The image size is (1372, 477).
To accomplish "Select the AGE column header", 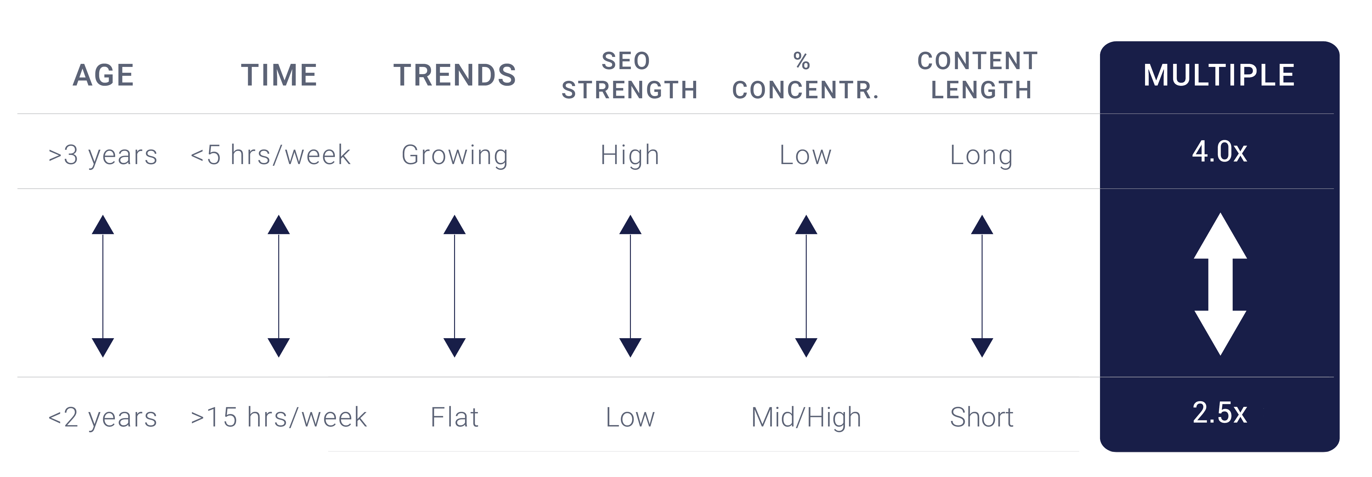I will coord(103,75).
